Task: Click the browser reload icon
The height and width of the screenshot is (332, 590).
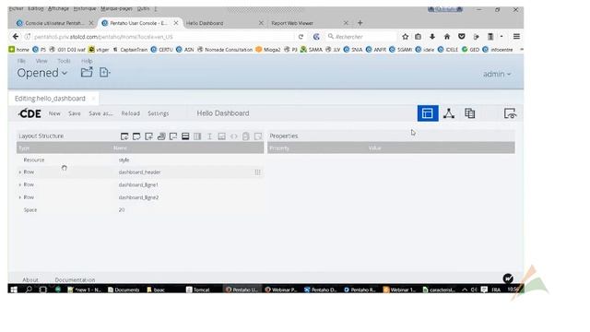Action: tap(301, 37)
